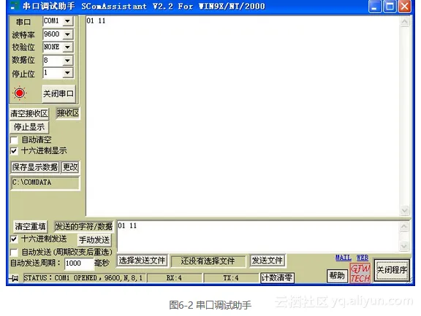Click the 还没有选择文件 file status label
Viewport: 421px width, 316px height.
208,261
